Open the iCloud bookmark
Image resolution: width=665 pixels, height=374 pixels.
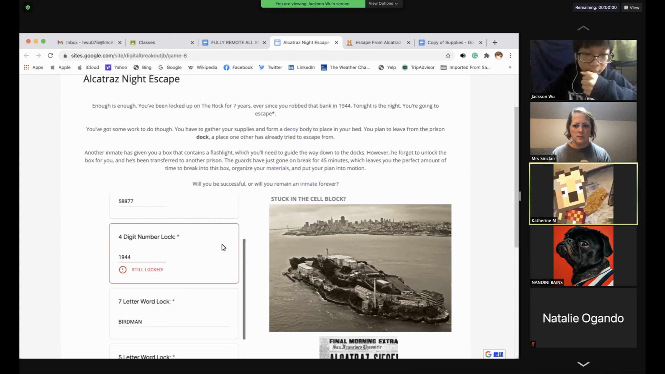tap(88, 67)
